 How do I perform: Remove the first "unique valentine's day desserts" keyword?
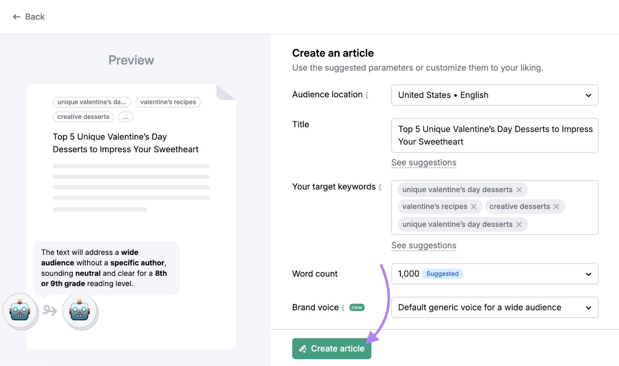pos(519,189)
